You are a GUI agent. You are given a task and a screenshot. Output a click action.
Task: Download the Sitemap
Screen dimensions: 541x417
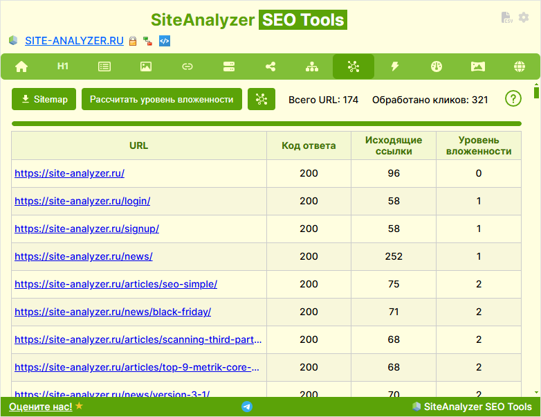click(x=44, y=99)
